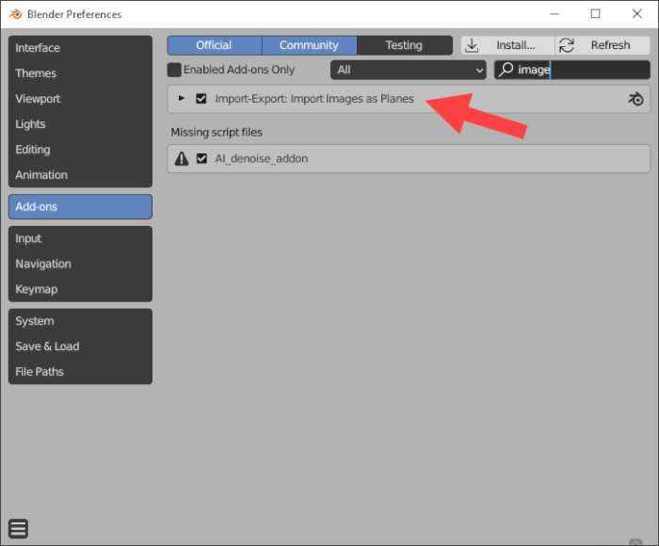Open the Input preferences section
Screen dimensions: 659x546
[x=80, y=238]
